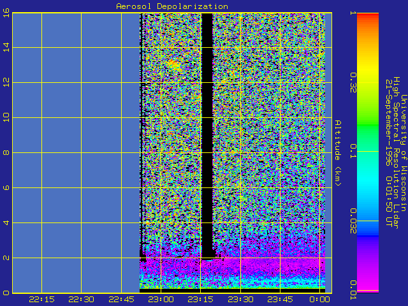The image size is (408, 306).
Task: Select the 23:15 time axis label
Action: pyautogui.click(x=200, y=300)
